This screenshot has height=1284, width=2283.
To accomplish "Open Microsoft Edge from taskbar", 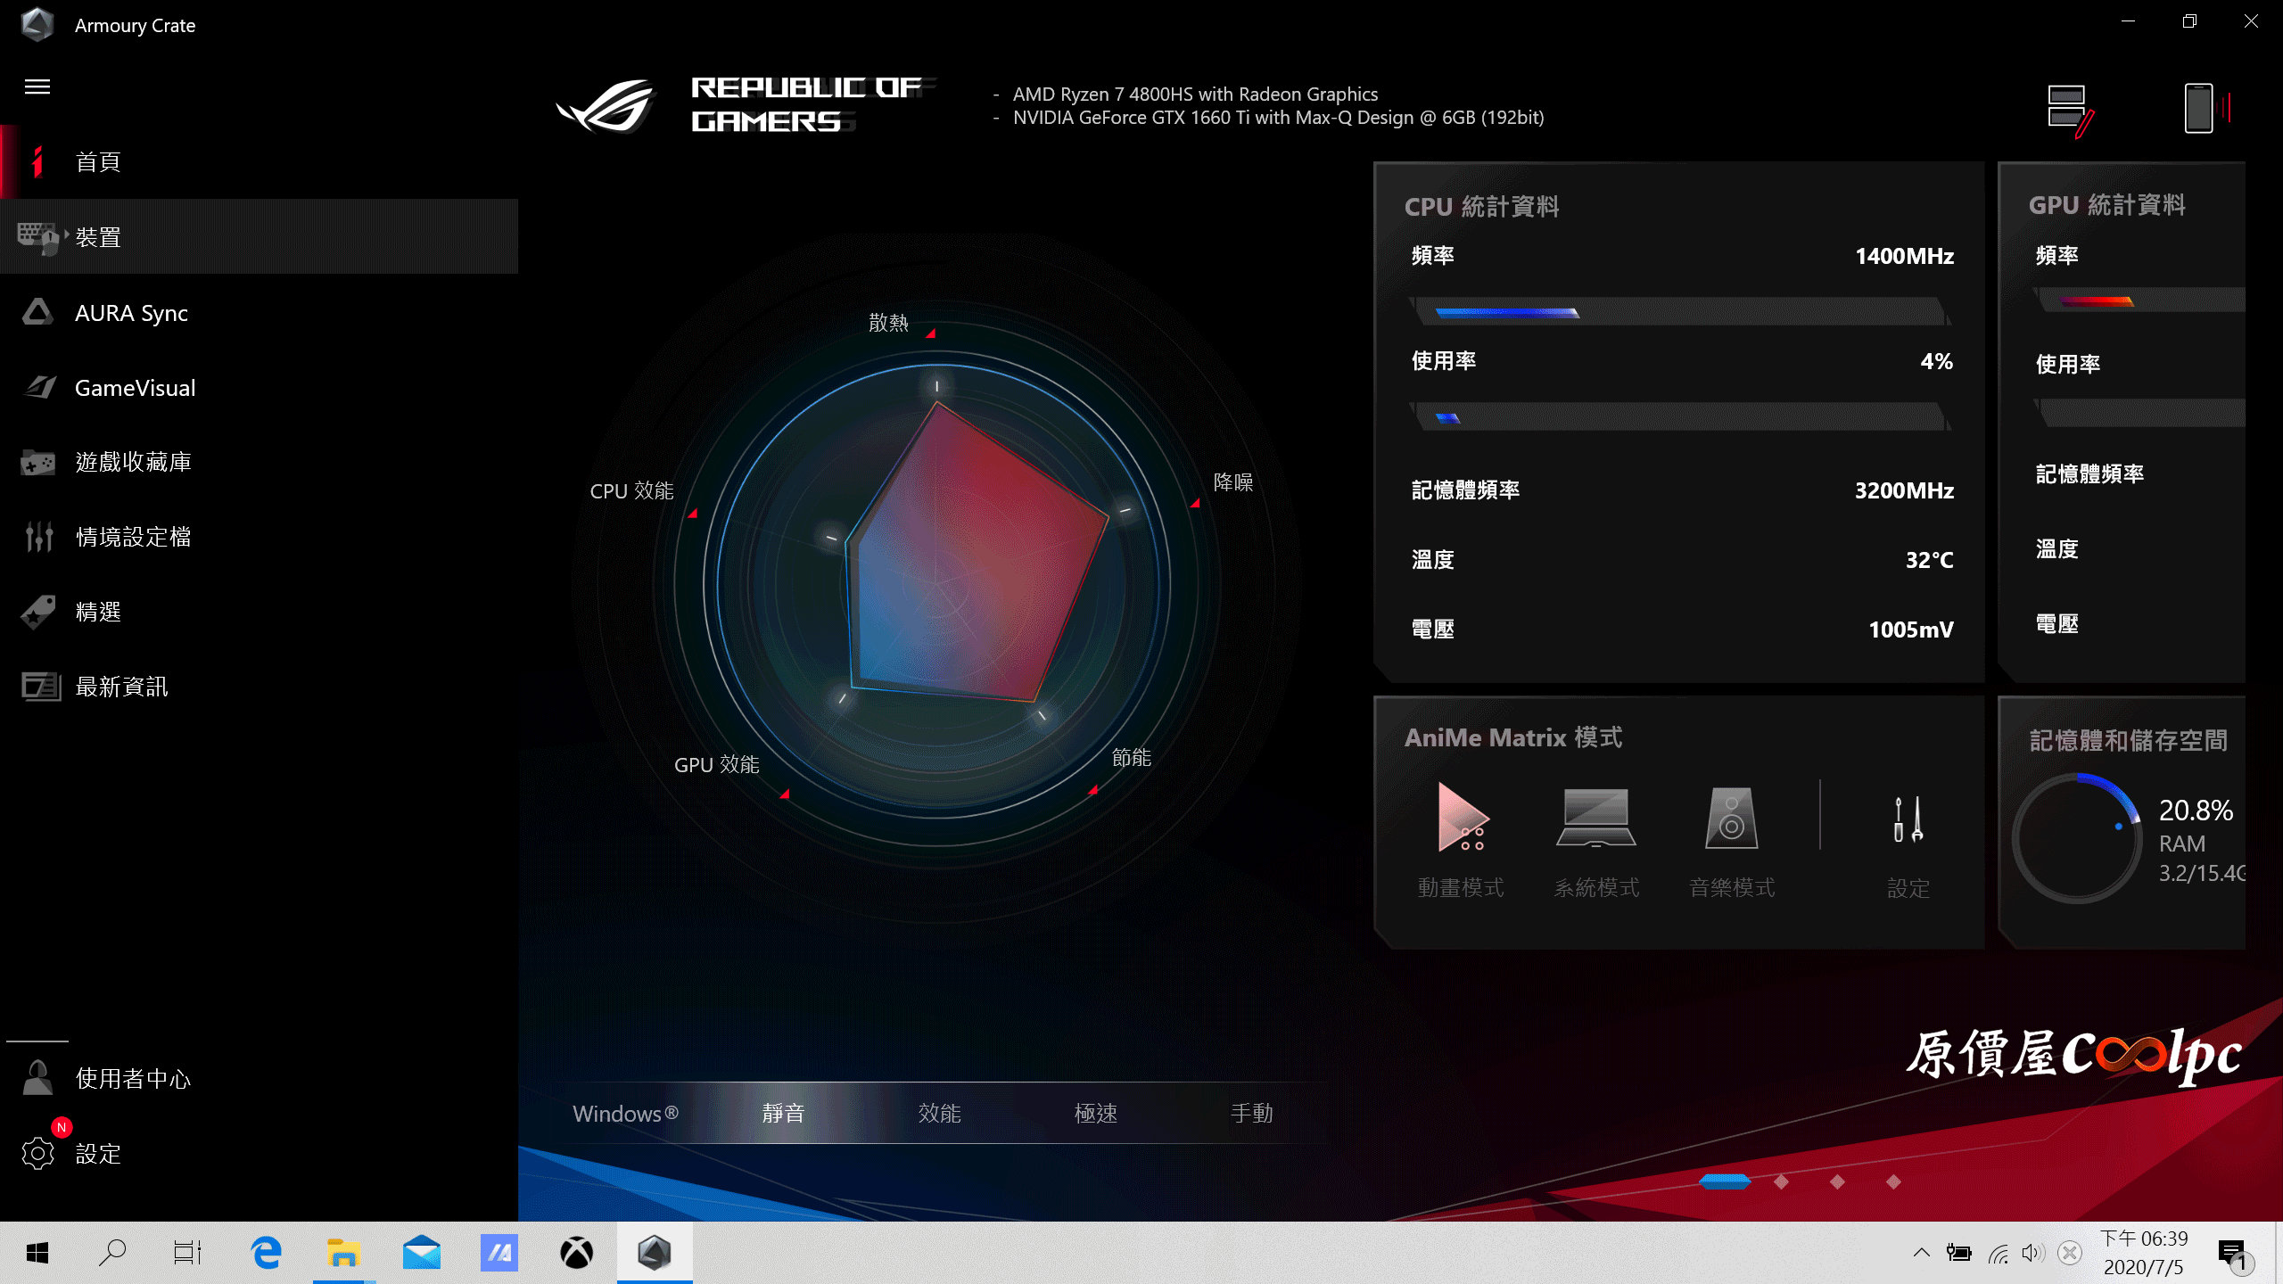I will 266,1253.
